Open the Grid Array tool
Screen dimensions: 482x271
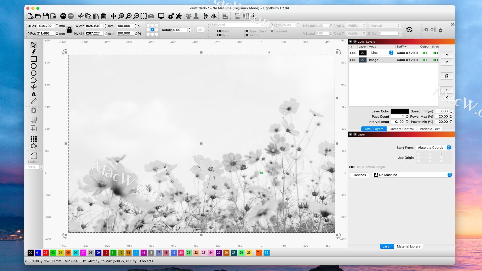coord(33,139)
